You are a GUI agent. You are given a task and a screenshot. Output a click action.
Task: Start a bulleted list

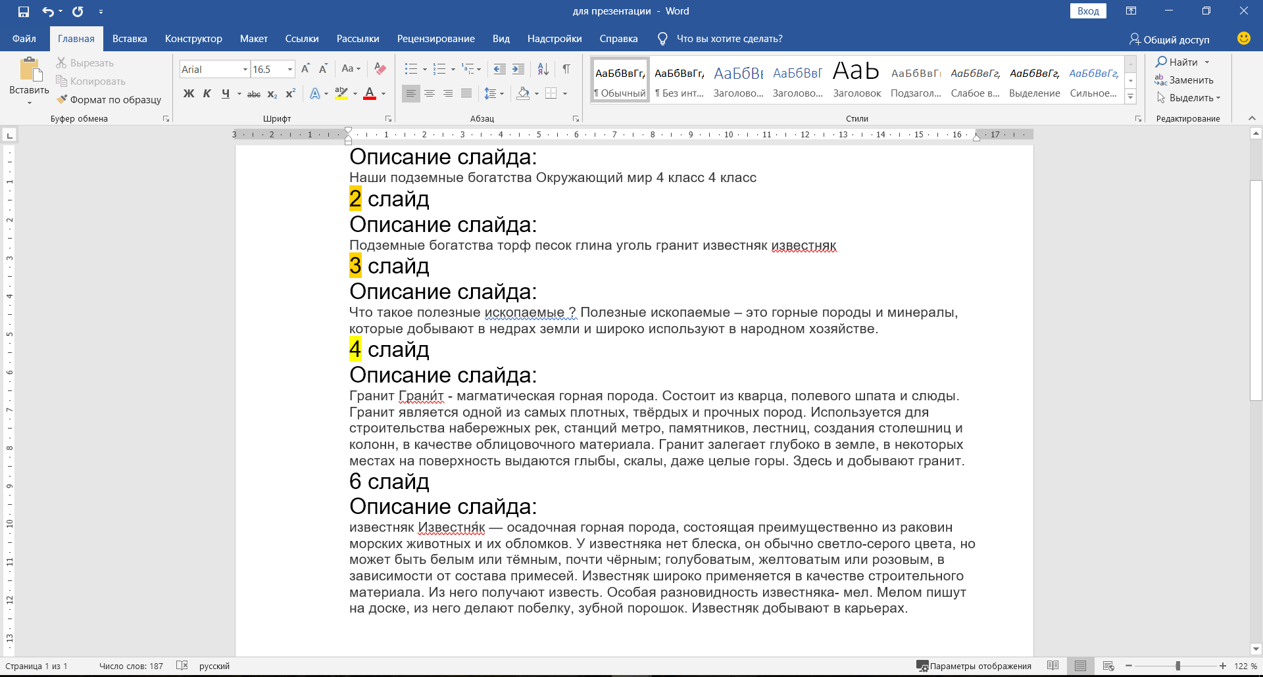click(x=411, y=69)
